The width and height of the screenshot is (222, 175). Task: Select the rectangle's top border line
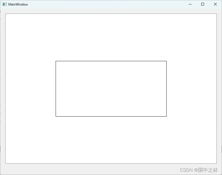coord(111,61)
